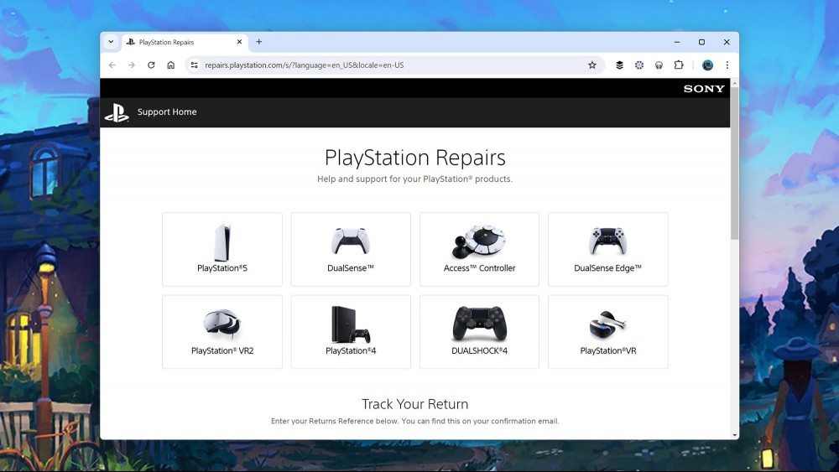Go to Support Home

167,112
